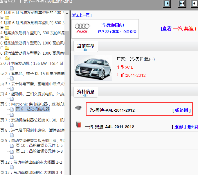Click the 返回上一页 link

tap(81, 15)
